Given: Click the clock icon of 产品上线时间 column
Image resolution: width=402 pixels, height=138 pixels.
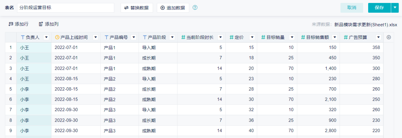Looking at the screenshot, I should point(57,38).
